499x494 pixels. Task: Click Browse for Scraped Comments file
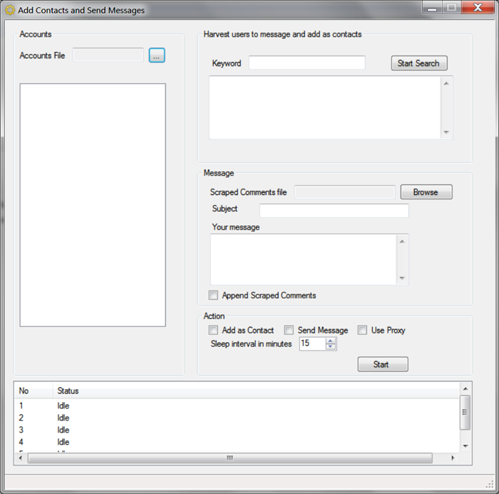coord(426,192)
